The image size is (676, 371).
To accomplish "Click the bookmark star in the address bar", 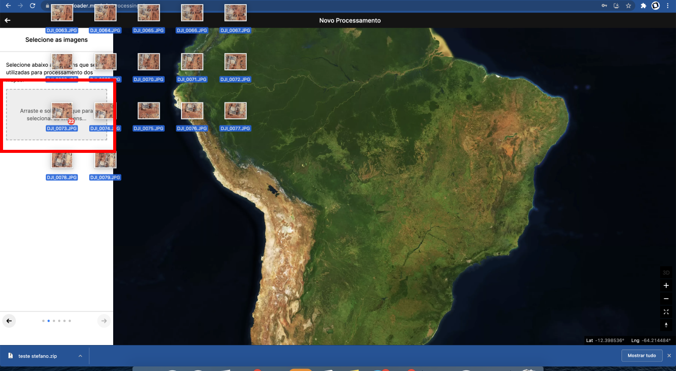I will [x=628, y=6].
